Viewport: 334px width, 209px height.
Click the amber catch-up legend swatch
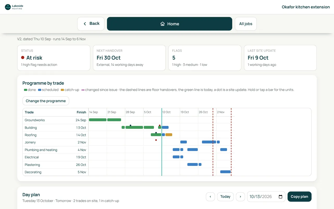62,90
